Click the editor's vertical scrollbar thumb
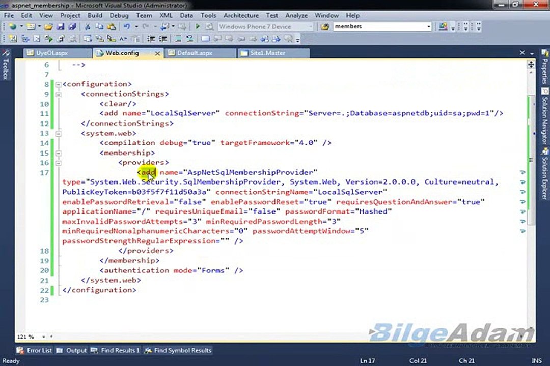Screen dimensions: 550x366 point(531,159)
